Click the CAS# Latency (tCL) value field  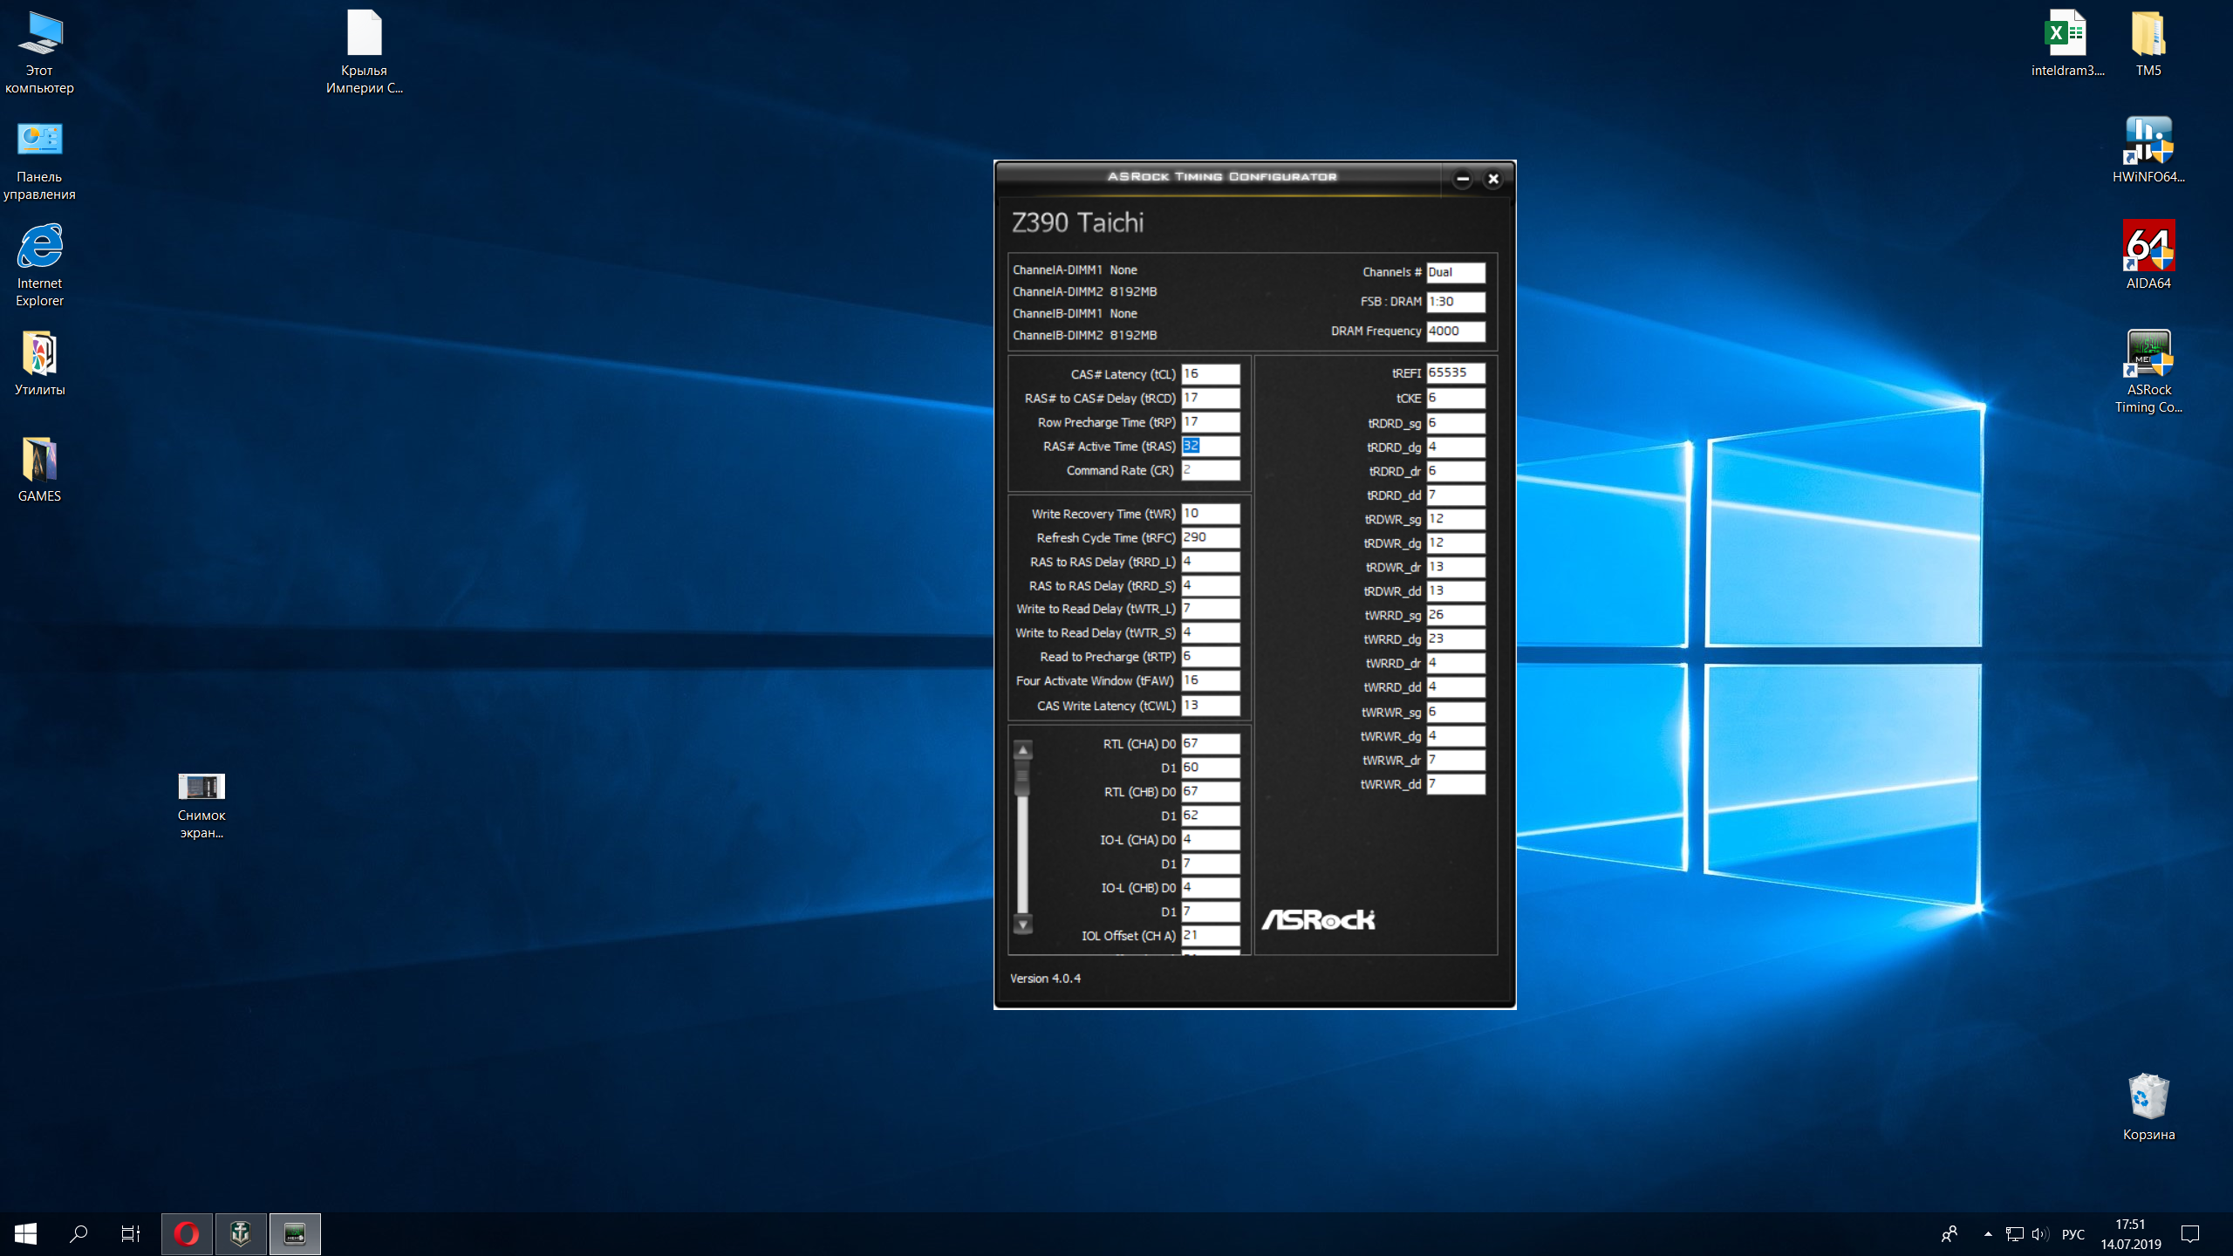pos(1210,374)
